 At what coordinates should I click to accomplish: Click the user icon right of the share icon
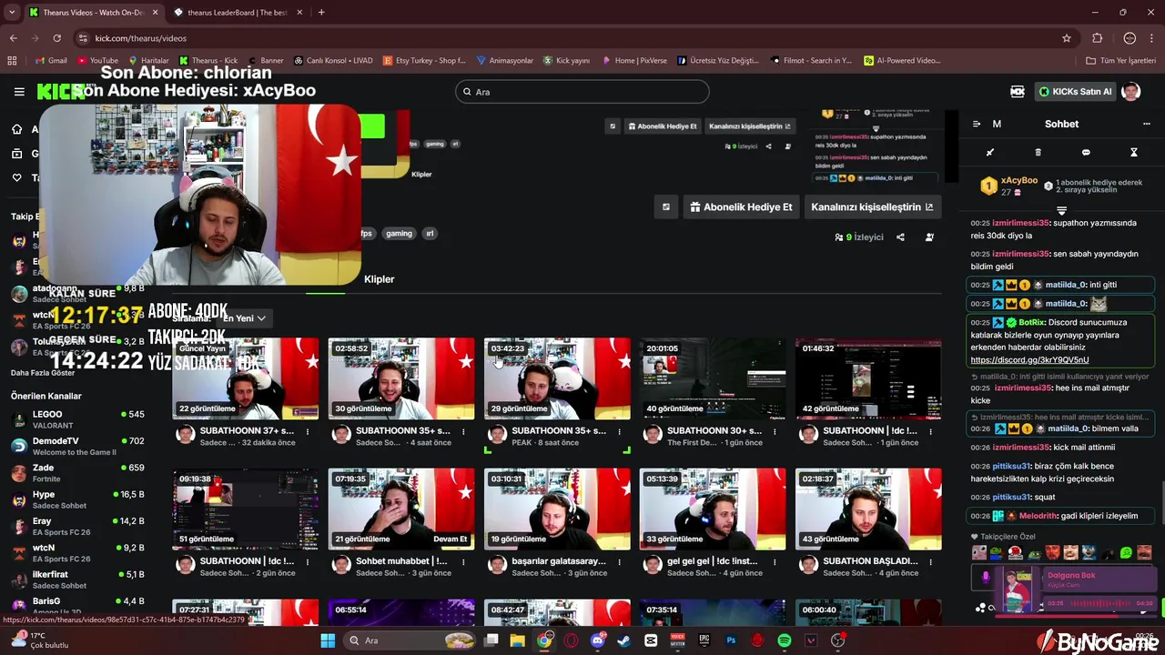point(929,237)
